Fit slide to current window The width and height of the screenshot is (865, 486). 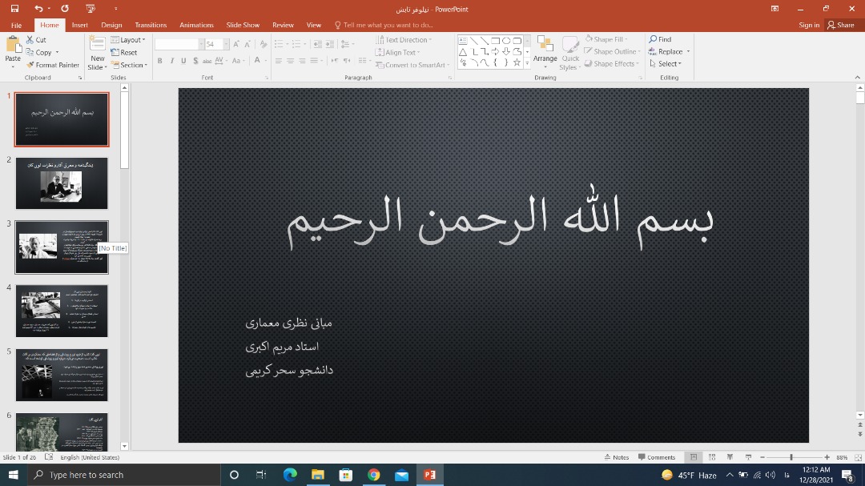pos(855,457)
